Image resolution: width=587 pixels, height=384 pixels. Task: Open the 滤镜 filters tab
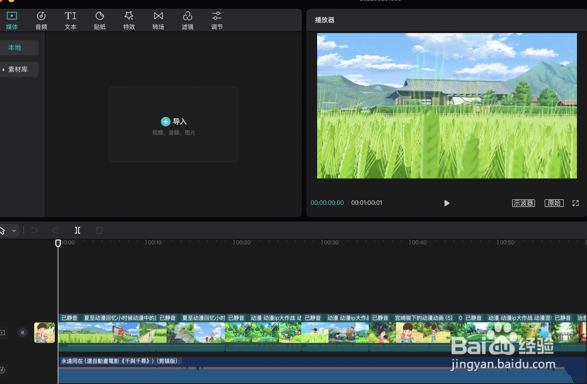coord(188,21)
